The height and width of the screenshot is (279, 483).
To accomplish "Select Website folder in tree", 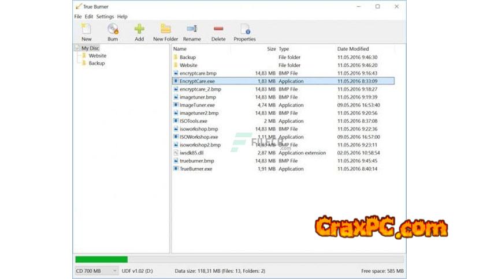I will 97,56.
